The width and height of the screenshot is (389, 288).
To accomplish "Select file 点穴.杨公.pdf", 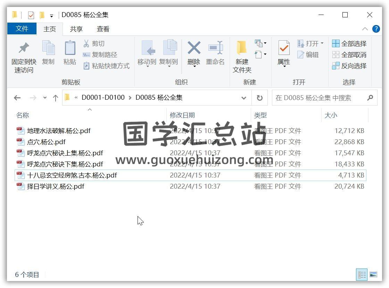I will pos(47,142).
